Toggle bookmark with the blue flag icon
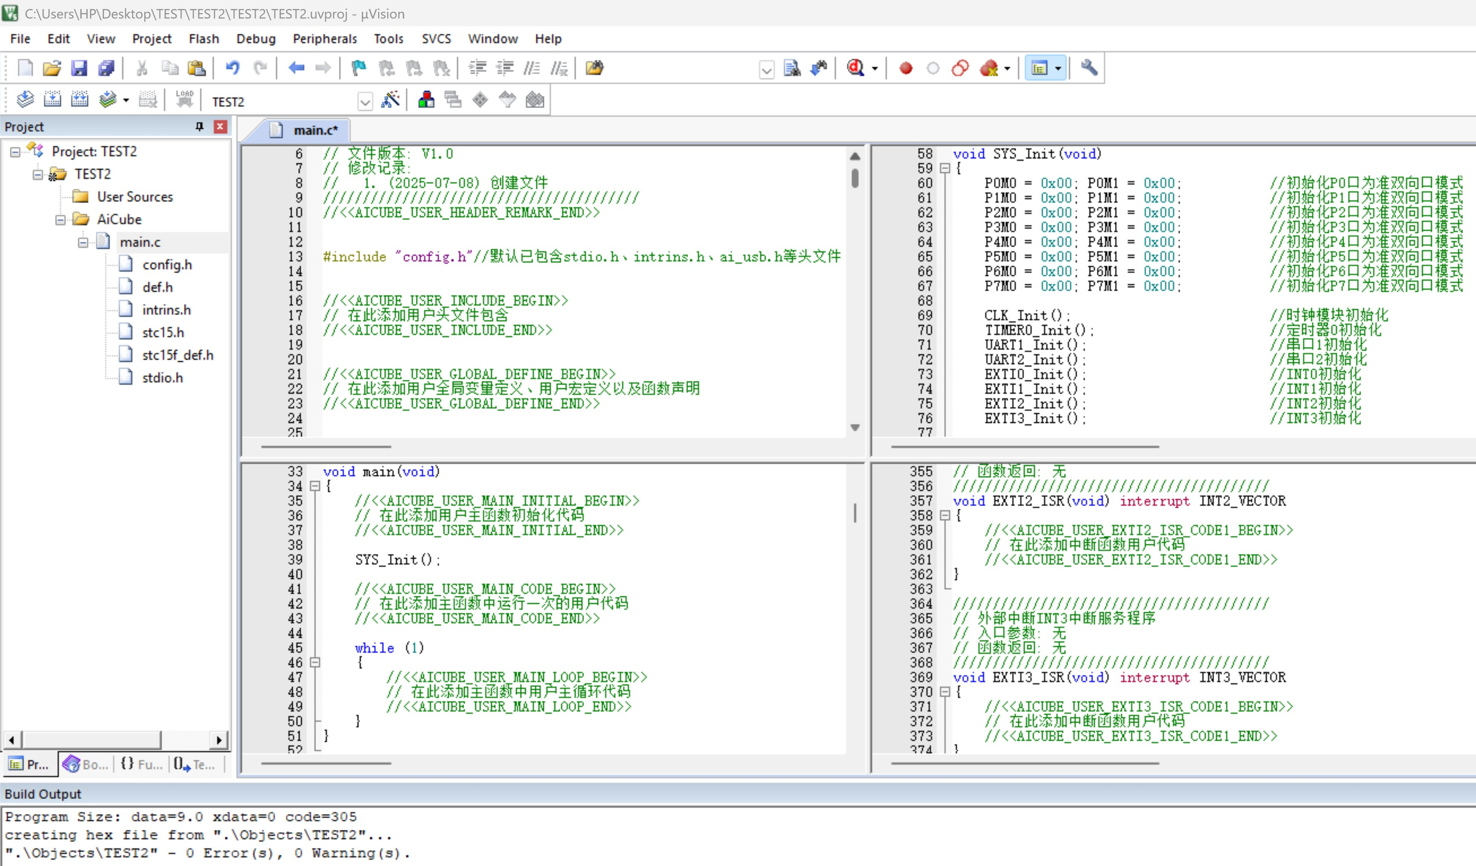 358,68
